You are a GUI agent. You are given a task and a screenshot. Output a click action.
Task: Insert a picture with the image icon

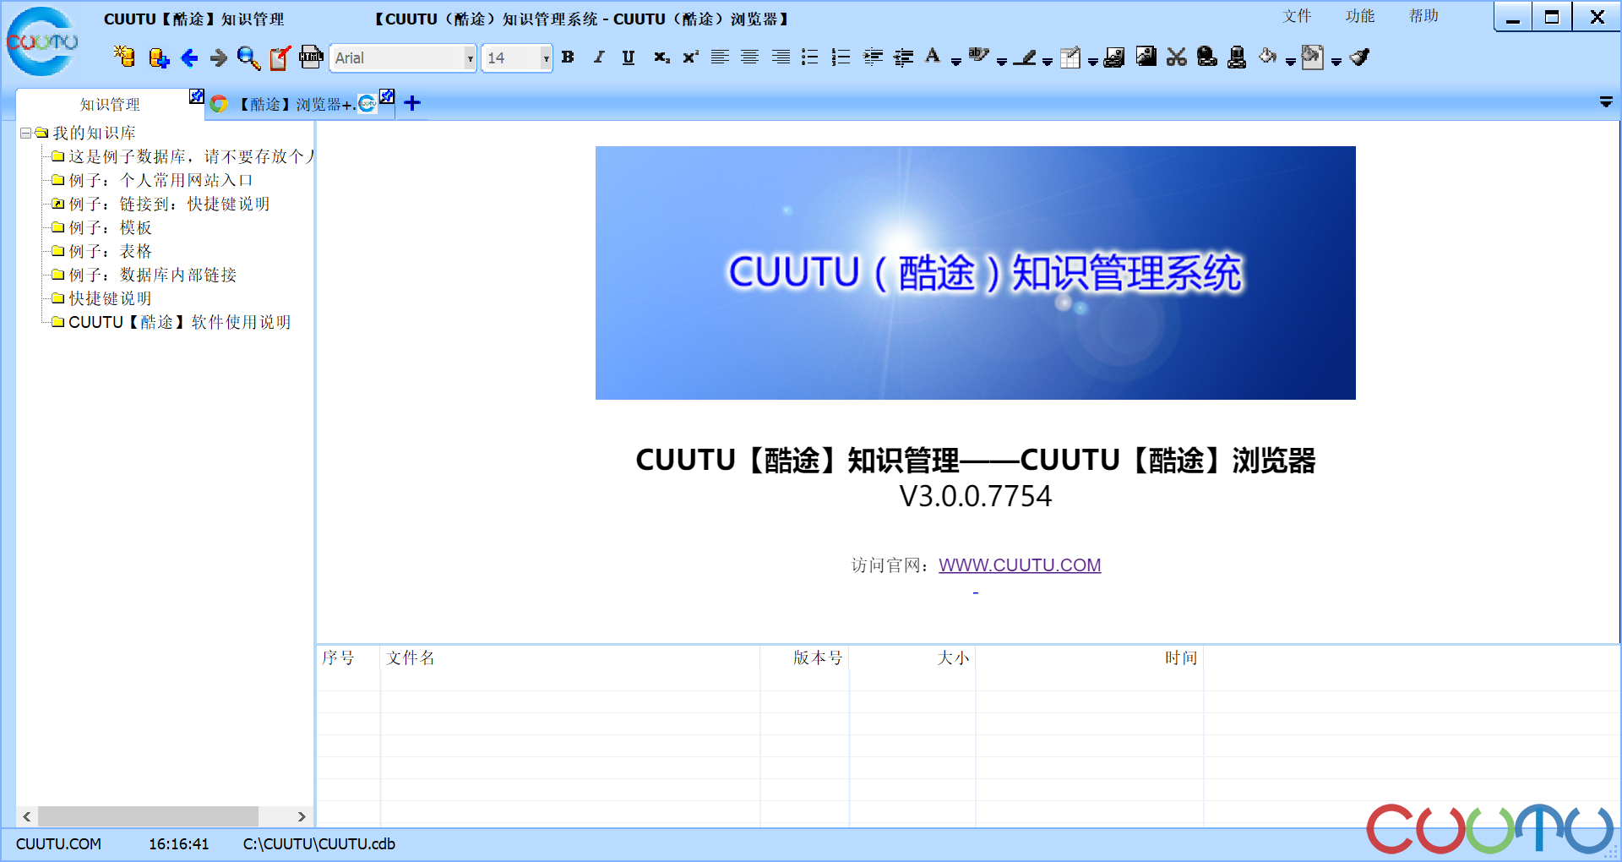click(x=1146, y=57)
